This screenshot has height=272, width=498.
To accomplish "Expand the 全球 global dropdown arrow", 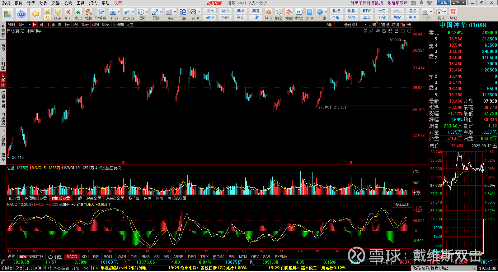I will tap(326, 12).
